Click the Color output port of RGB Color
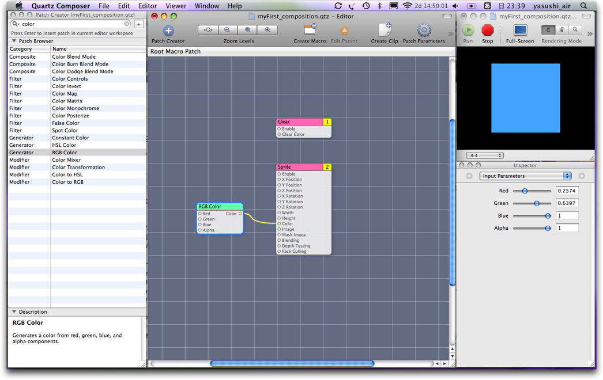Image resolution: width=603 pixels, height=380 pixels. 240,214
